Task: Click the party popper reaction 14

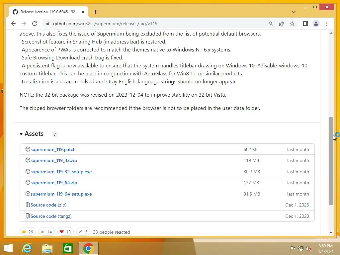Action: pos(46,232)
